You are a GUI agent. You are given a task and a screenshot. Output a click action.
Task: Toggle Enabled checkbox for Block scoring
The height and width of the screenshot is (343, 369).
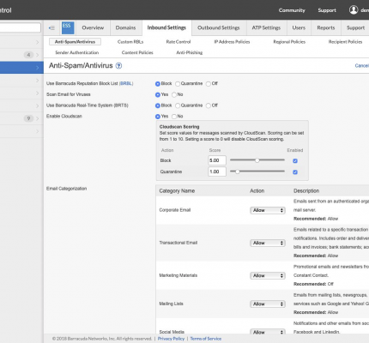tap(295, 161)
